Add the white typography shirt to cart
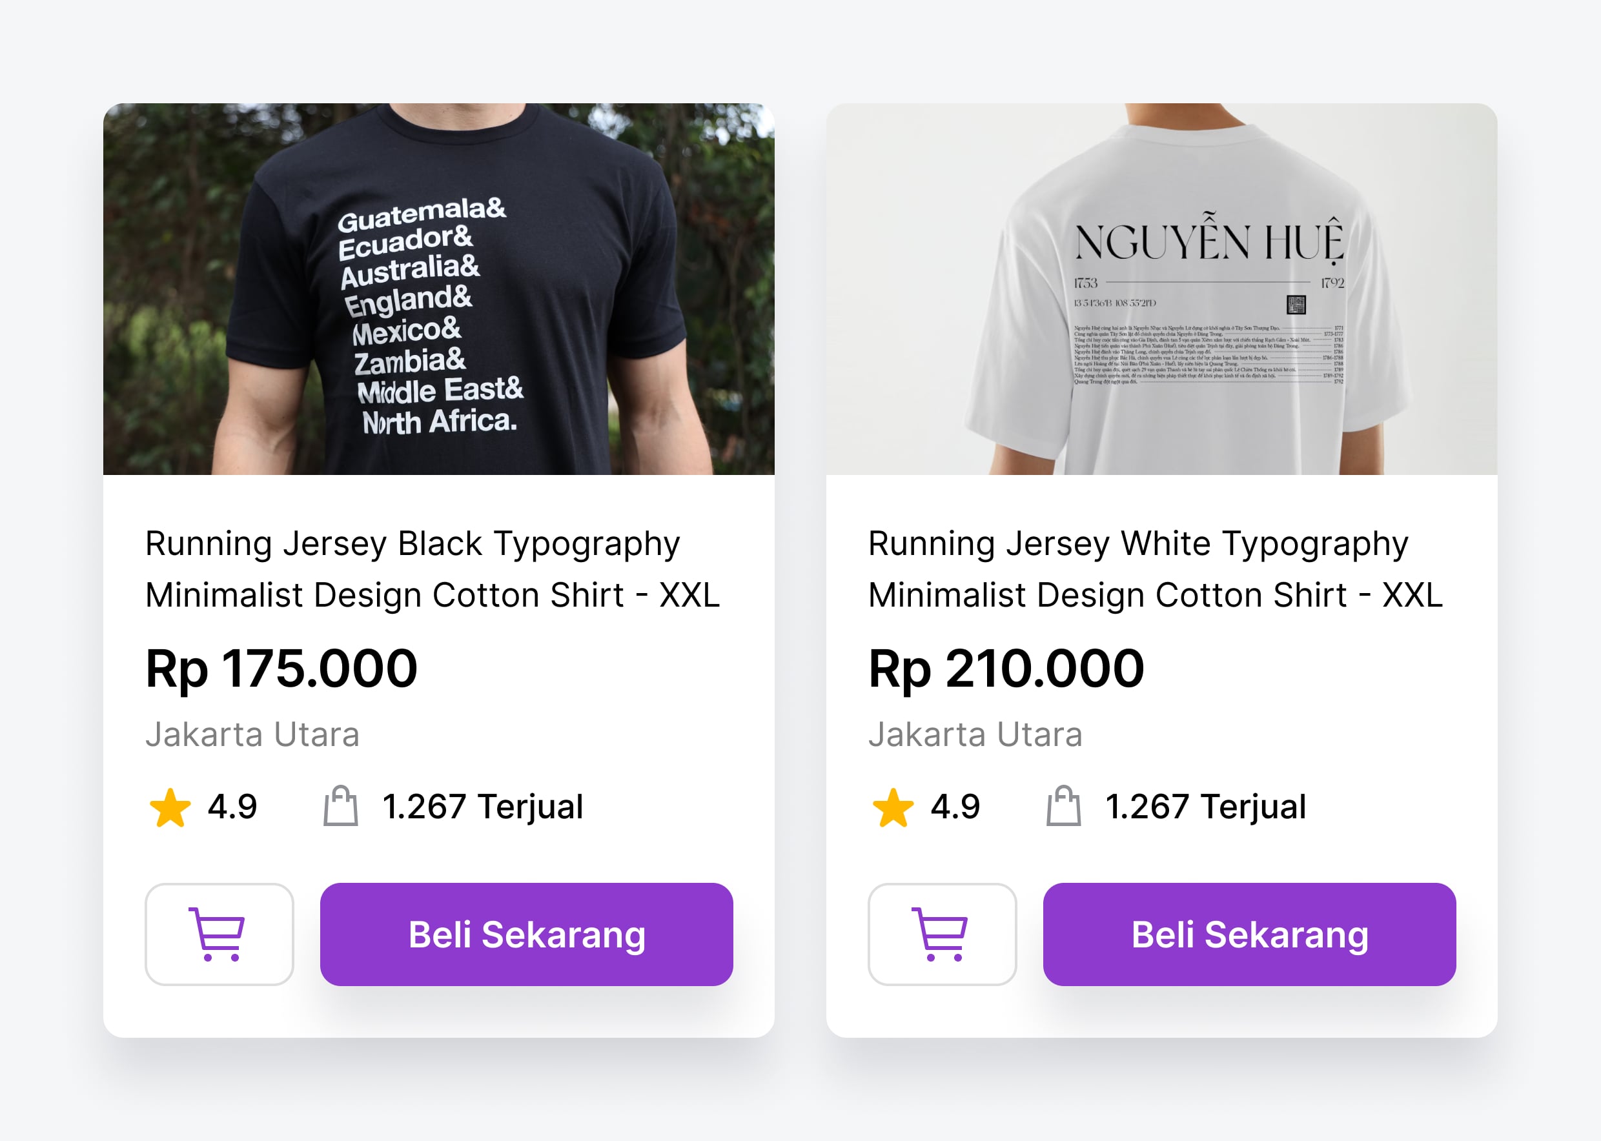Viewport: 1601px width, 1141px height. tap(941, 934)
